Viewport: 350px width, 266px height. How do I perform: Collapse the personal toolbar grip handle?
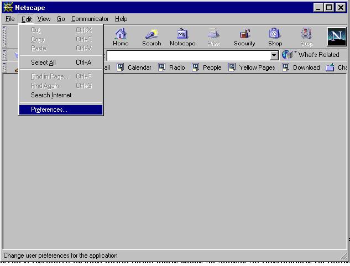(4, 67)
